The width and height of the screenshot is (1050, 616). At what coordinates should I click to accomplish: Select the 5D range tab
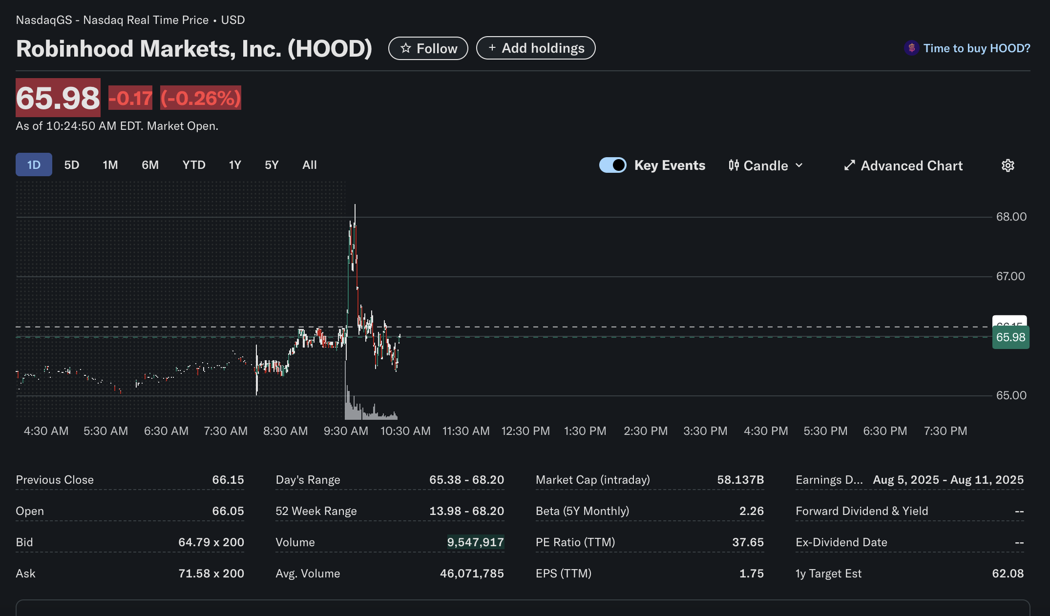72,165
